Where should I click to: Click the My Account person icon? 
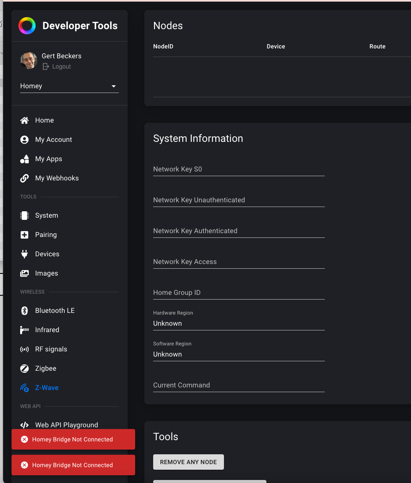24,140
